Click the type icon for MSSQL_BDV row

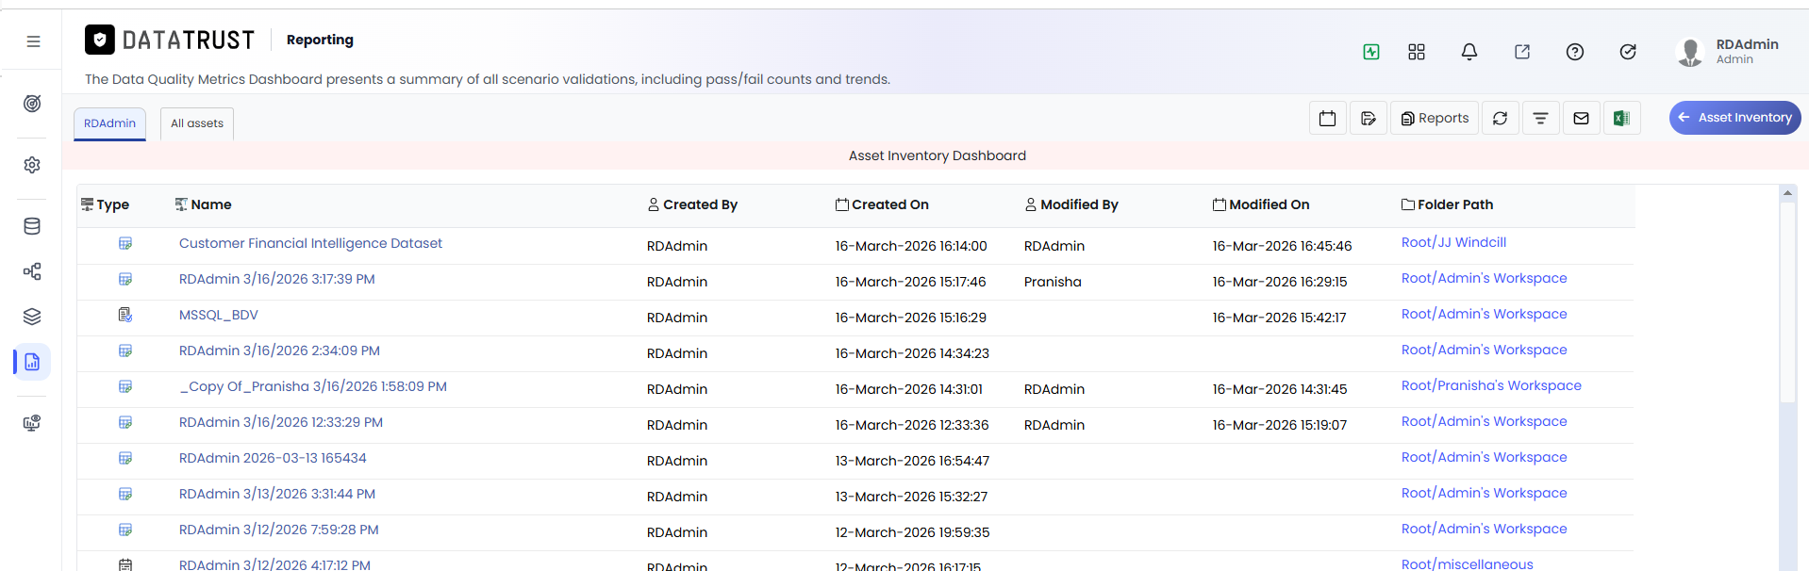(125, 315)
